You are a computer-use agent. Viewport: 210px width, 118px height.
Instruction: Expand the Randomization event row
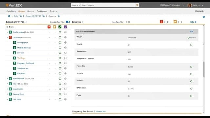tap(8, 79)
